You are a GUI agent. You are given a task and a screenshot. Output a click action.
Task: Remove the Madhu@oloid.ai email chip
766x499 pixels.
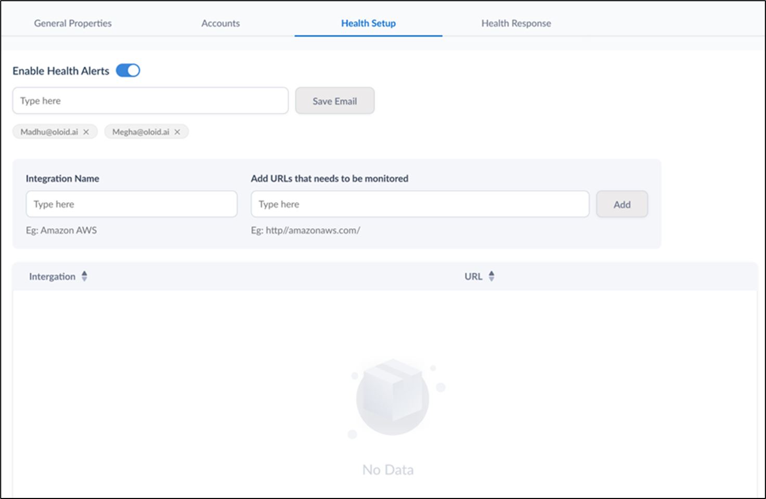point(86,132)
